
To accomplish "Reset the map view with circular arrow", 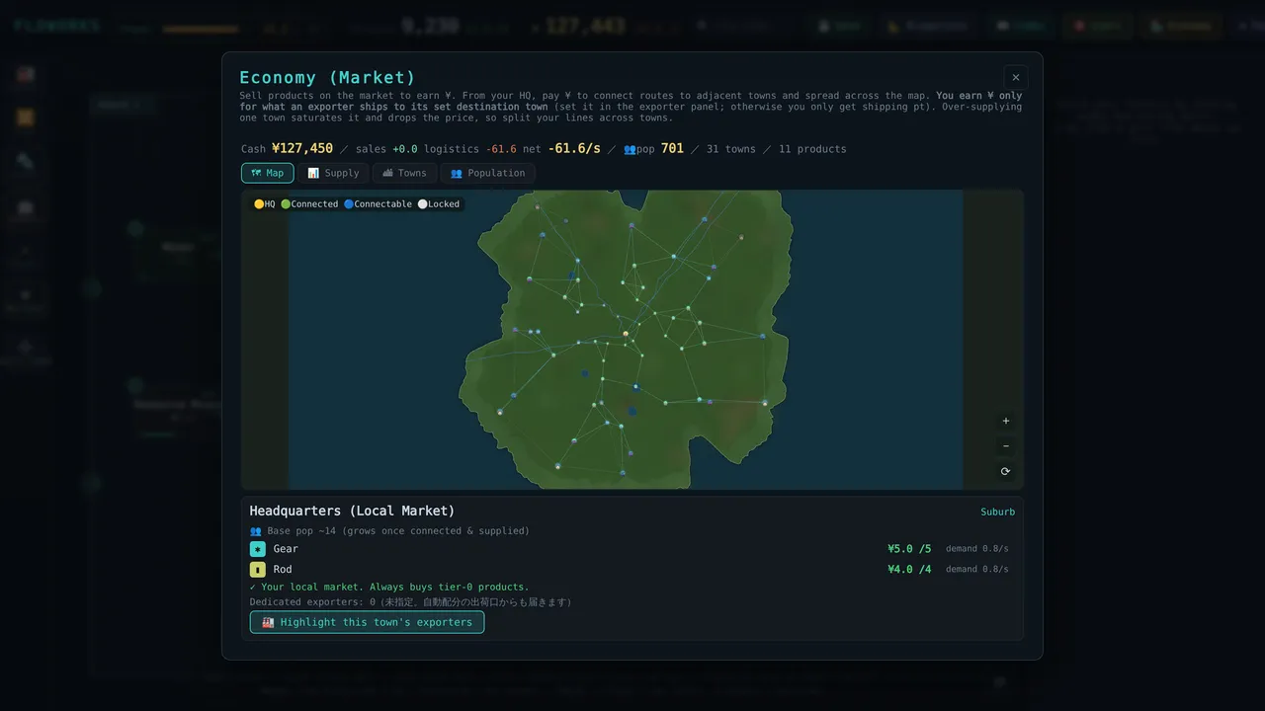I will pyautogui.click(x=1006, y=472).
